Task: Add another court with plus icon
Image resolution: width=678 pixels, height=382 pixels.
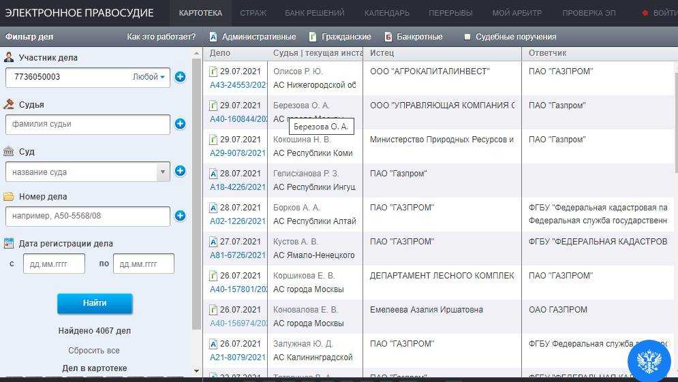Action: coord(181,171)
